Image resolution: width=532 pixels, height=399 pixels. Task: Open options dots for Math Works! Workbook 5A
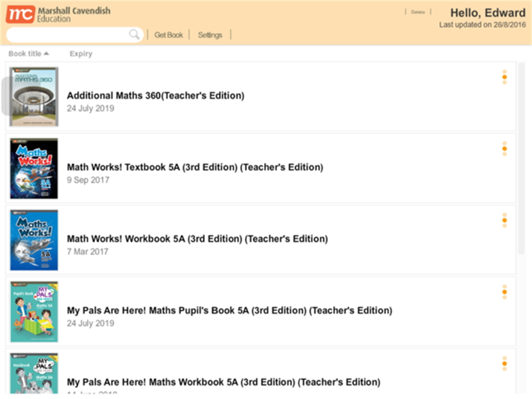[x=504, y=220]
